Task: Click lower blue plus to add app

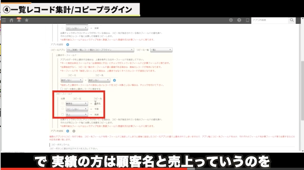Action: pos(67,131)
